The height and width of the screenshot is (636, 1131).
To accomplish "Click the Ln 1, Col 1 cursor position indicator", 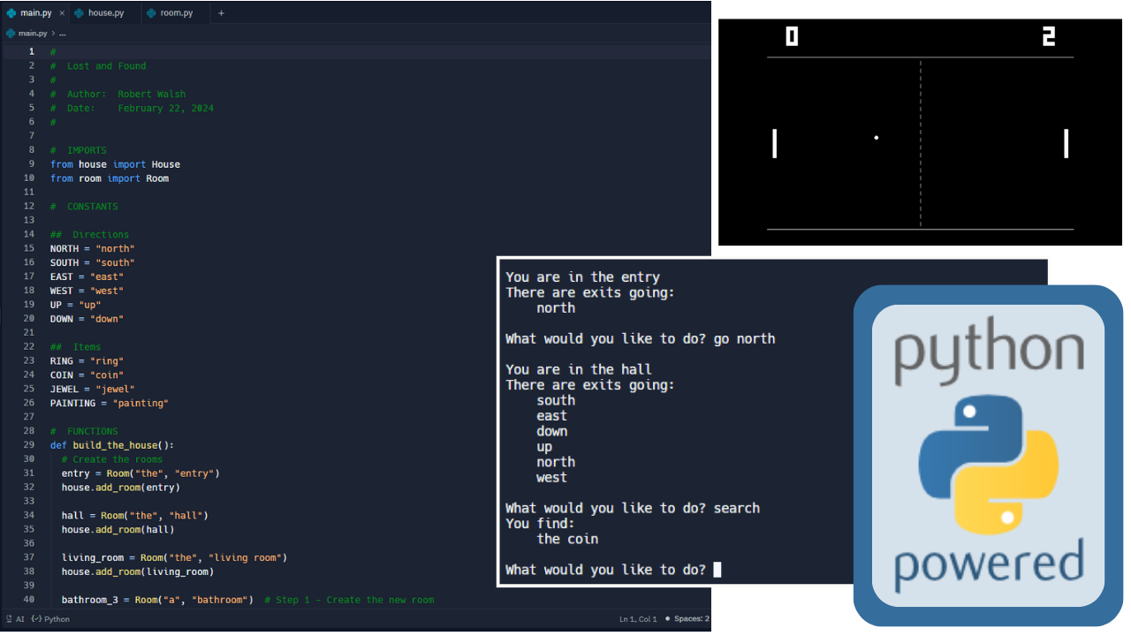I will [638, 619].
